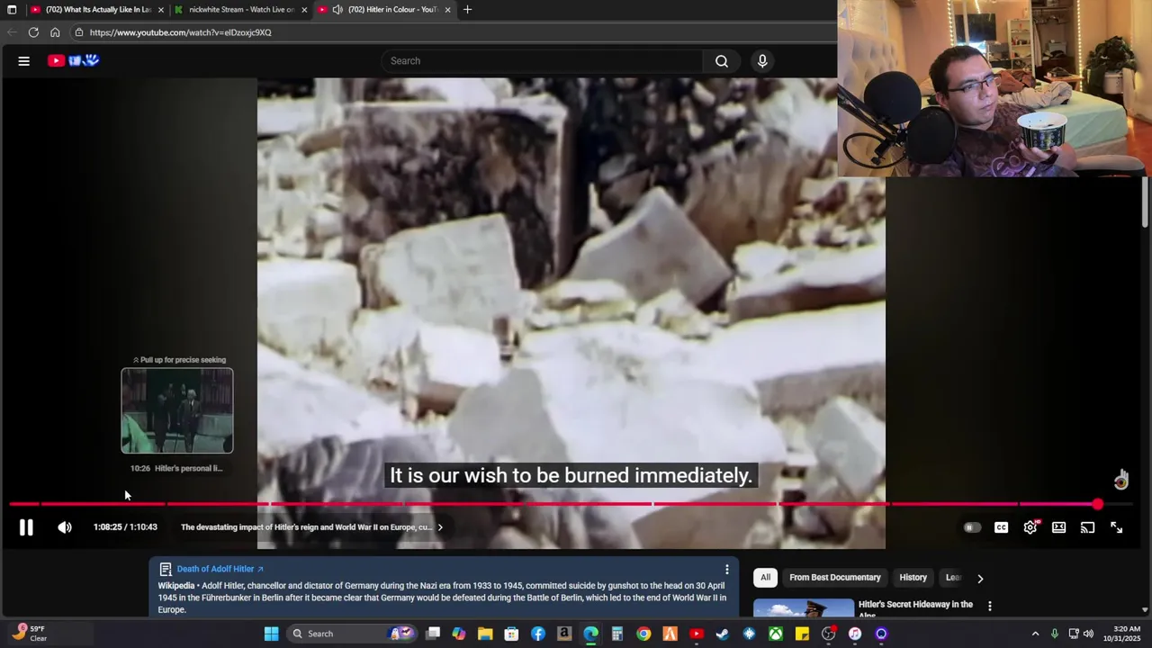Open a new browser tab
This screenshot has height=648, width=1152.
(467, 10)
